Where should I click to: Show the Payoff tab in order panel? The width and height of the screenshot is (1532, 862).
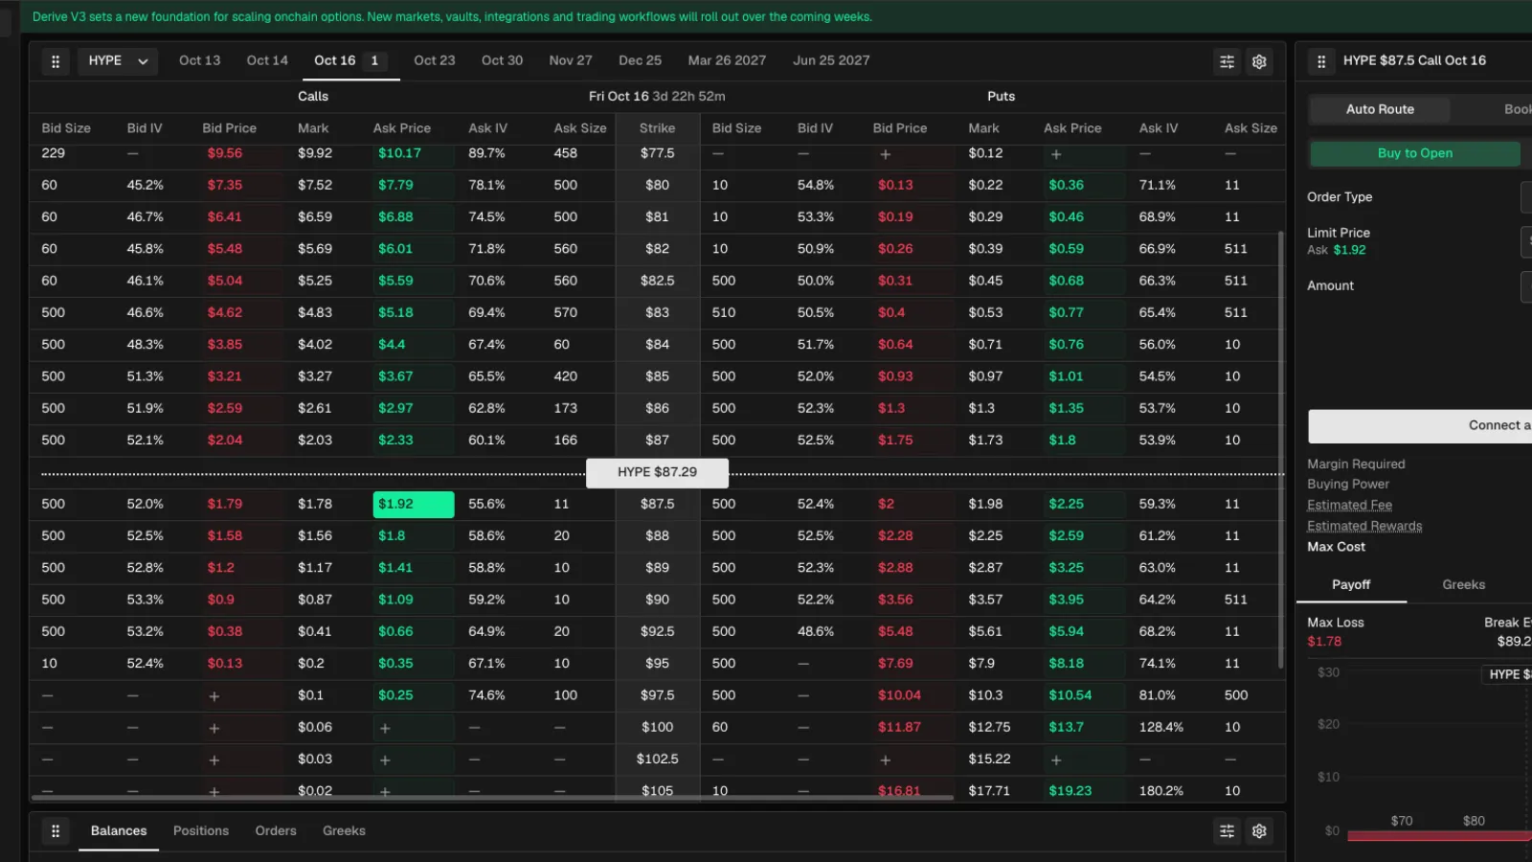(x=1351, y=585)
